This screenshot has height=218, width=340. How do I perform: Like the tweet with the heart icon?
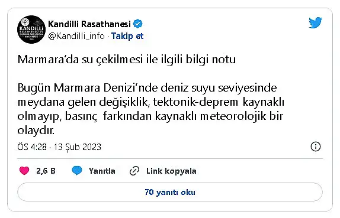point(24,171)
